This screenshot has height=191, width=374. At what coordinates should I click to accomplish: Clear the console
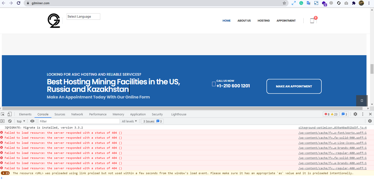pyautogui.click(x=10, y=121)
